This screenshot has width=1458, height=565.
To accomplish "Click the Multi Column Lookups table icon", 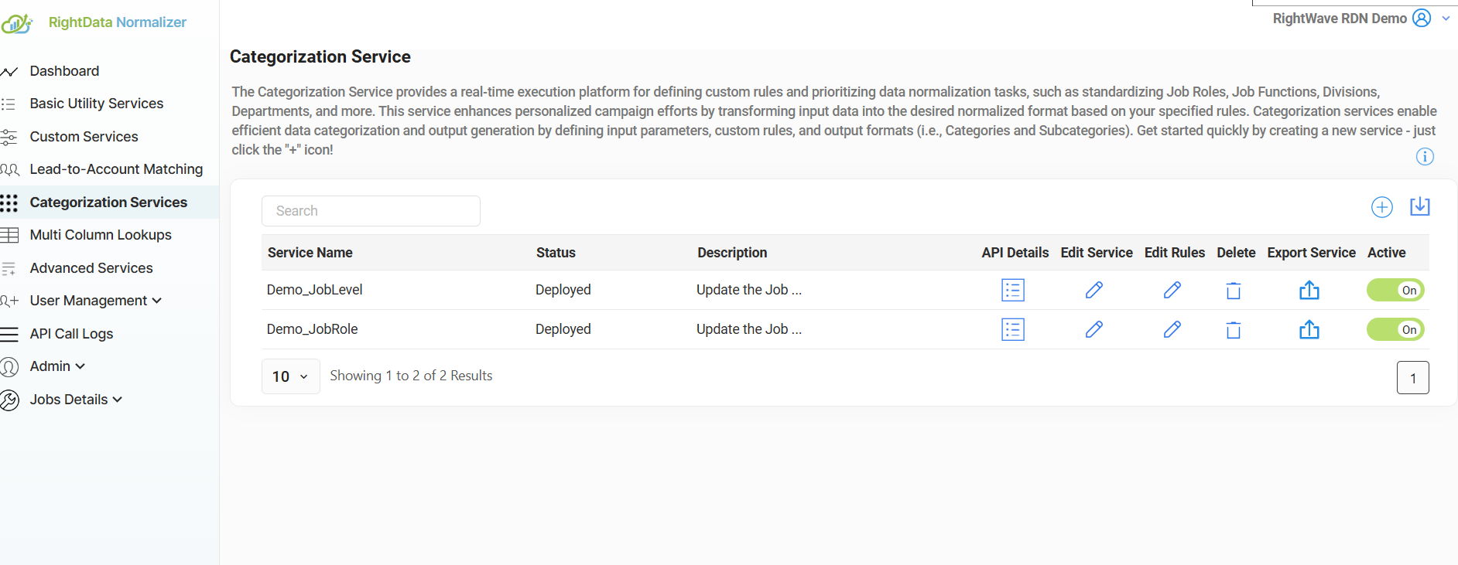I will [9, 235].
